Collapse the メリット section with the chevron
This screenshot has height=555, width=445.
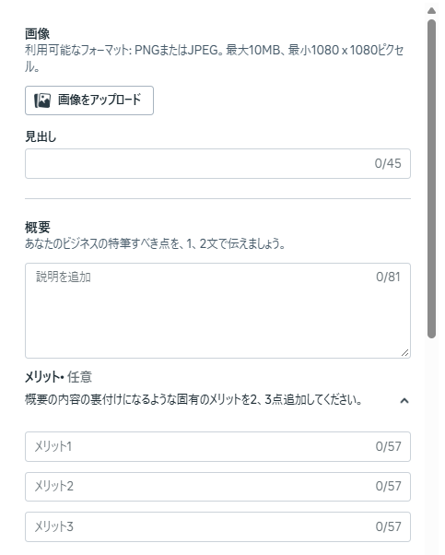pos(404,400)
